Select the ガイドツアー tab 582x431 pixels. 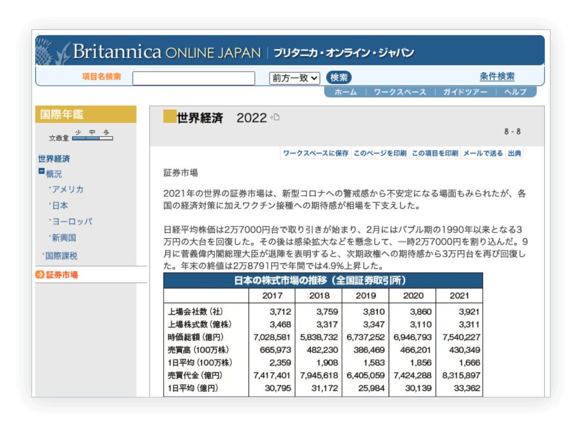465,92
